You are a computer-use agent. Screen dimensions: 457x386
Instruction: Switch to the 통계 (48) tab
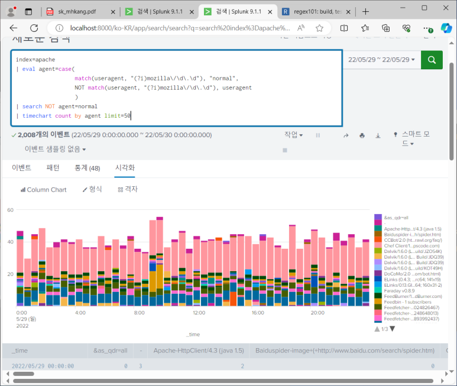pyautogui.click(x=87, y=168)
